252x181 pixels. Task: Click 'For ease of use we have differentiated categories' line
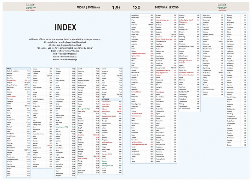pyautogui.click(x=65, y=48)
